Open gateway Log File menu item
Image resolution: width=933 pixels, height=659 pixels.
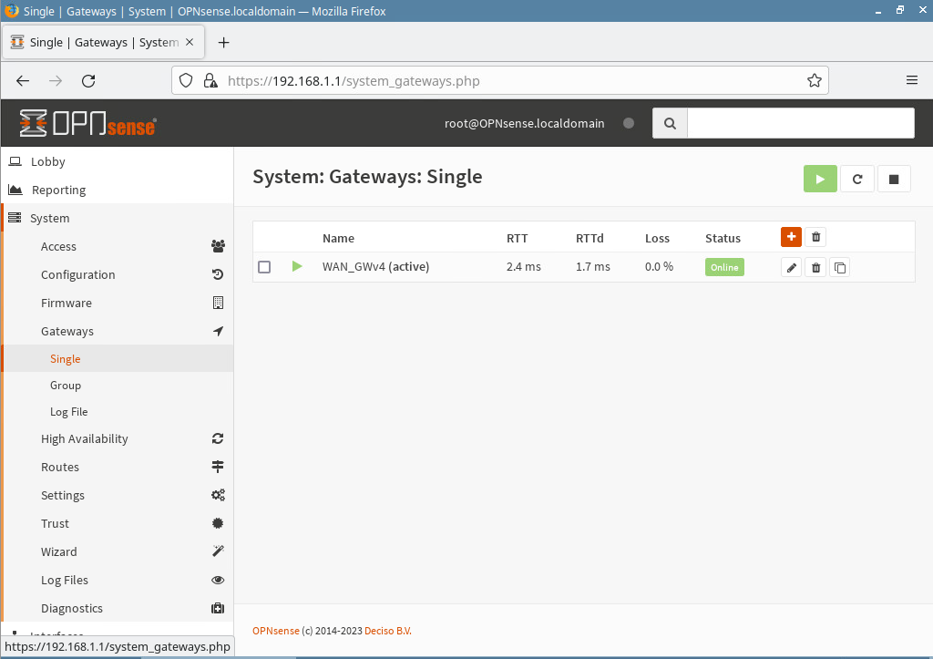tap(68, 412)
